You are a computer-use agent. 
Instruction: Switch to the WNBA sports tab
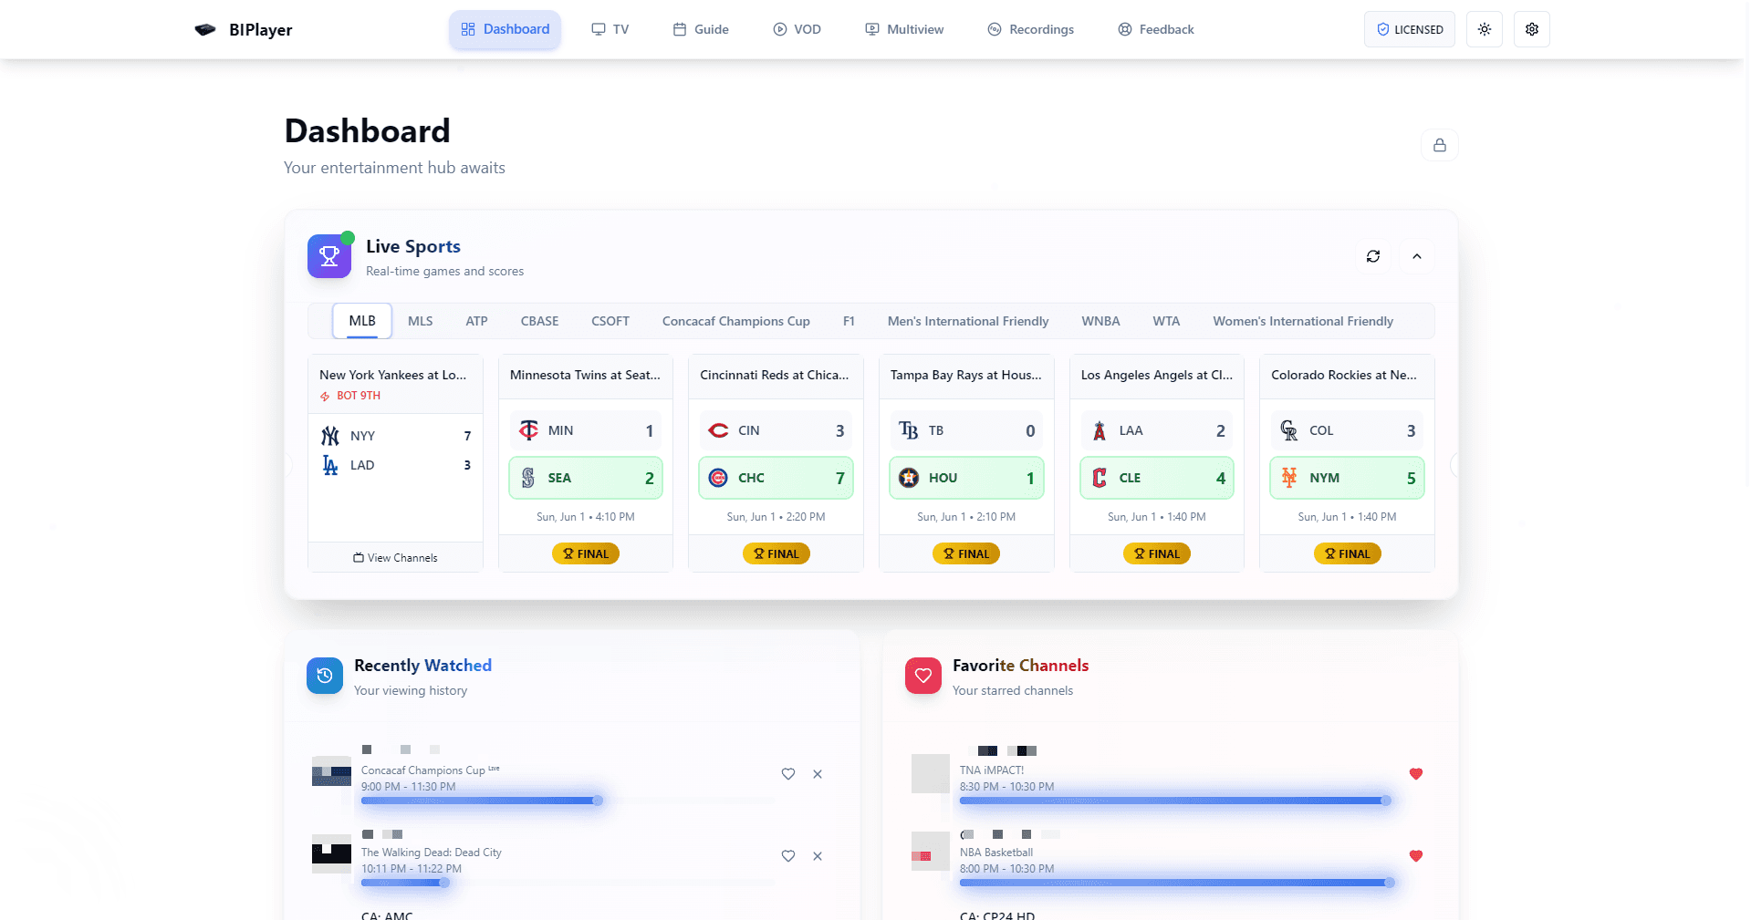coord(1100,321)
